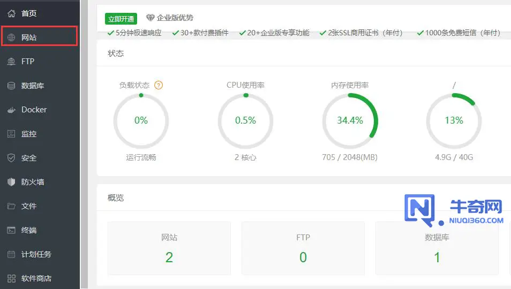Click the FTP globe icon in sidebar
The image size is (511, 289).
tap(11, 62)
